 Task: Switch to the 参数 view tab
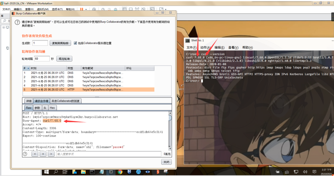click(37, 108)
